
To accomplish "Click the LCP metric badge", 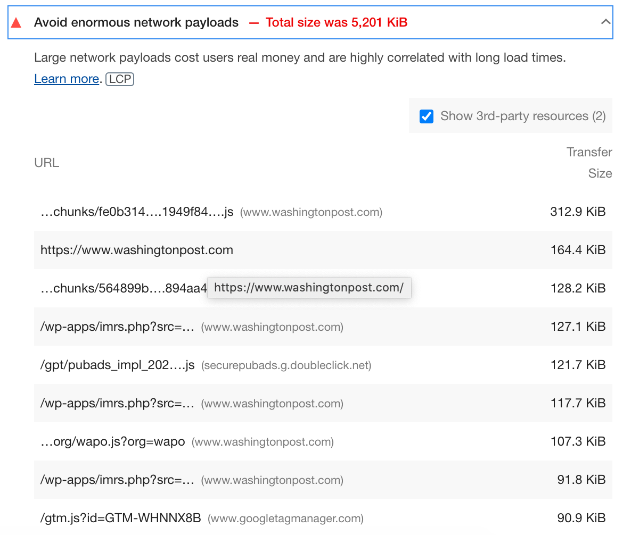I will click(x=120, y=79).
